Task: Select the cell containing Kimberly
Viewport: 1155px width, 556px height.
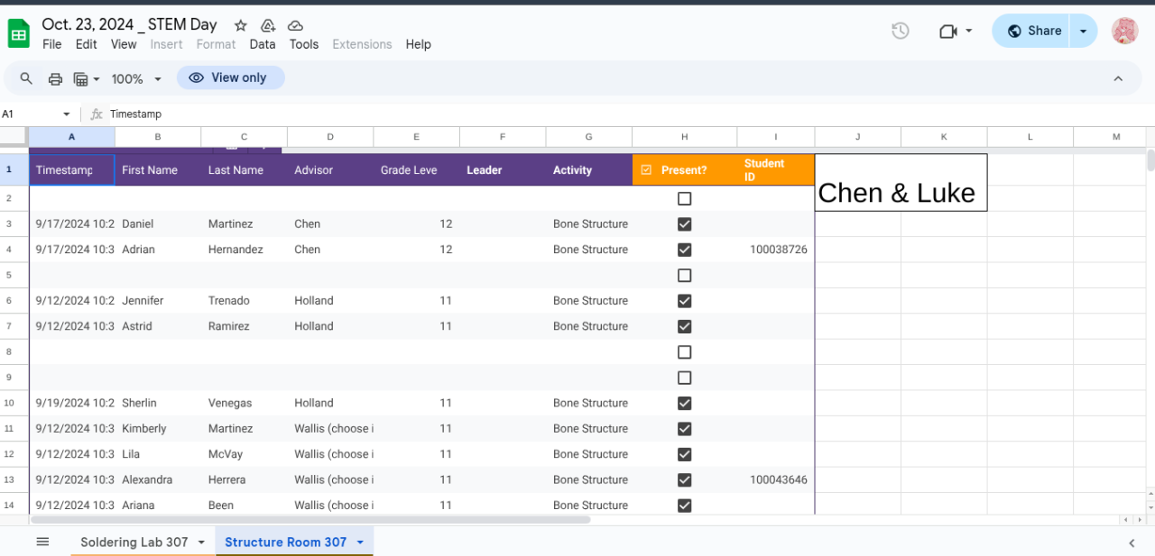Action: pyautogui.click(x=158, y=428)
